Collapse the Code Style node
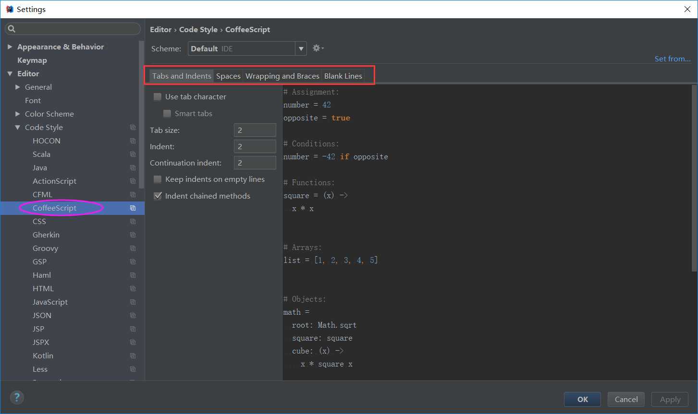 [18, 128]
